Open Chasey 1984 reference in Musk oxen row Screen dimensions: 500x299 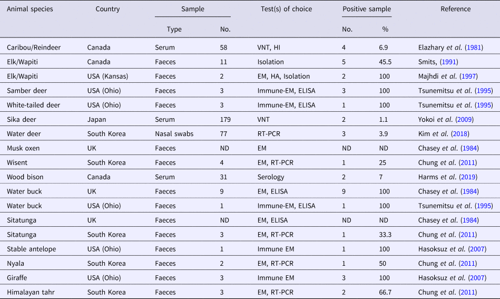pos(471,148)
